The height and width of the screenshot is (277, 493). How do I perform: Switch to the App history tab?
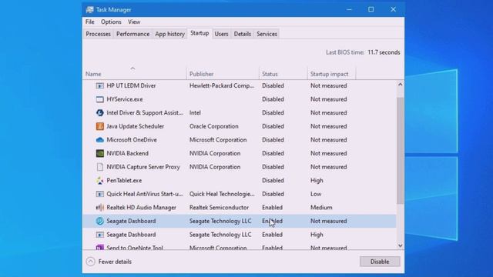[169, 34]
